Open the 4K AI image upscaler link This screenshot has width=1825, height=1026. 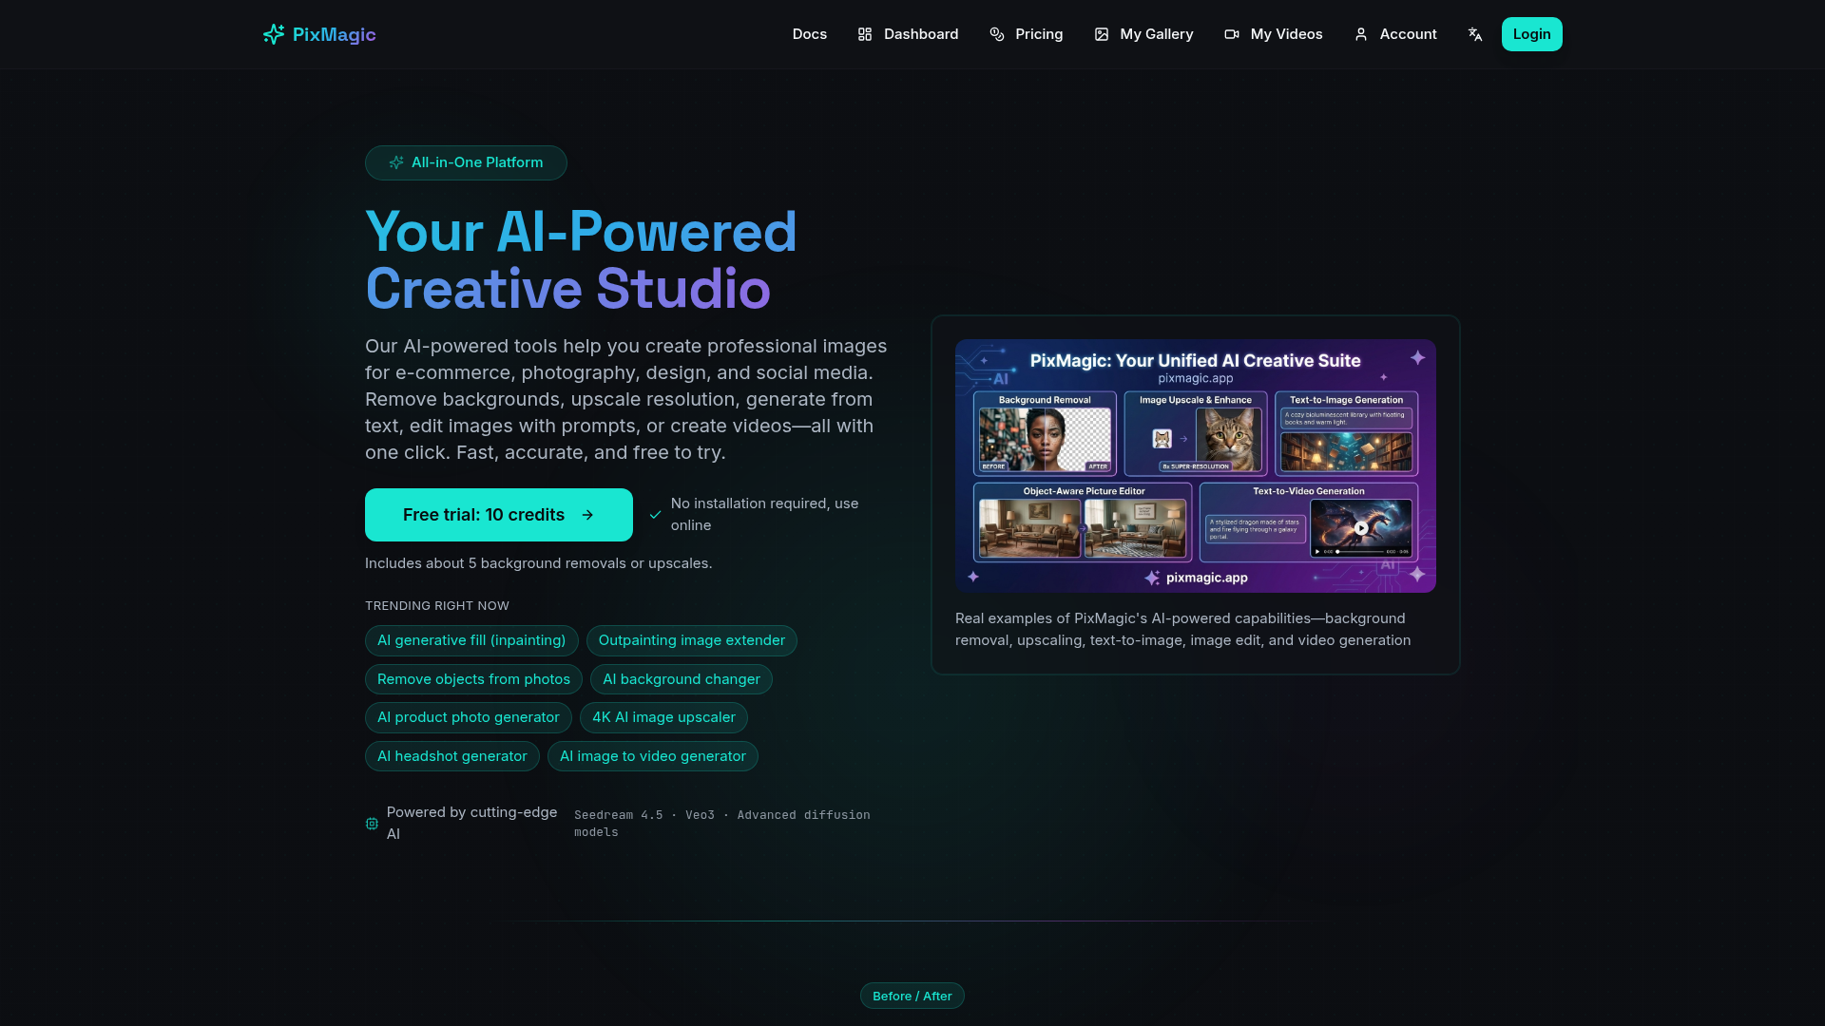[663, 717]
